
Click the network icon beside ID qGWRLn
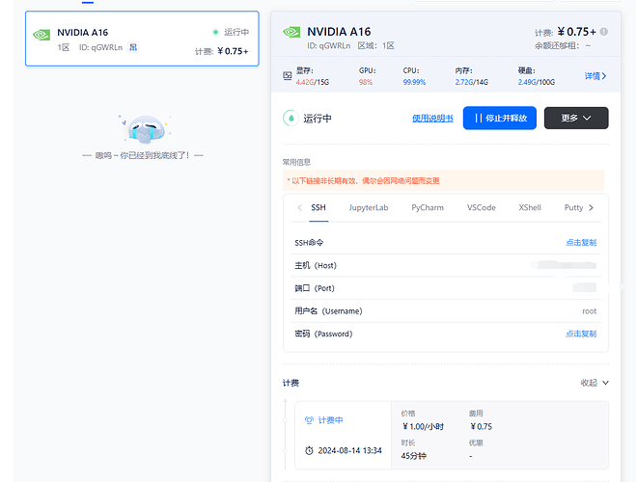click(133, 47)
